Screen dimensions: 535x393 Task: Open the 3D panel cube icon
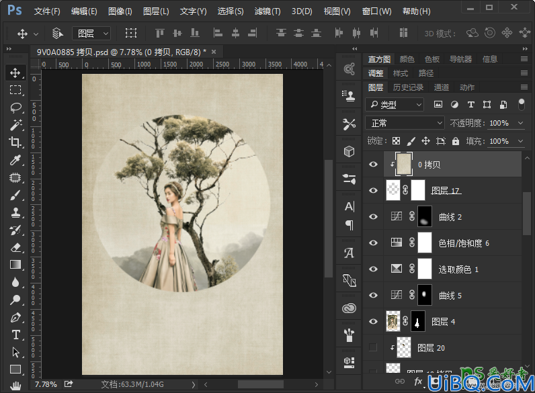point(349,151)
